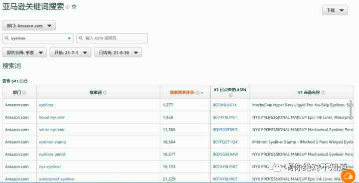Clear the eyeliner search term with the x
This screenshot has width=359, height=183.
click(x=69, y=38)
